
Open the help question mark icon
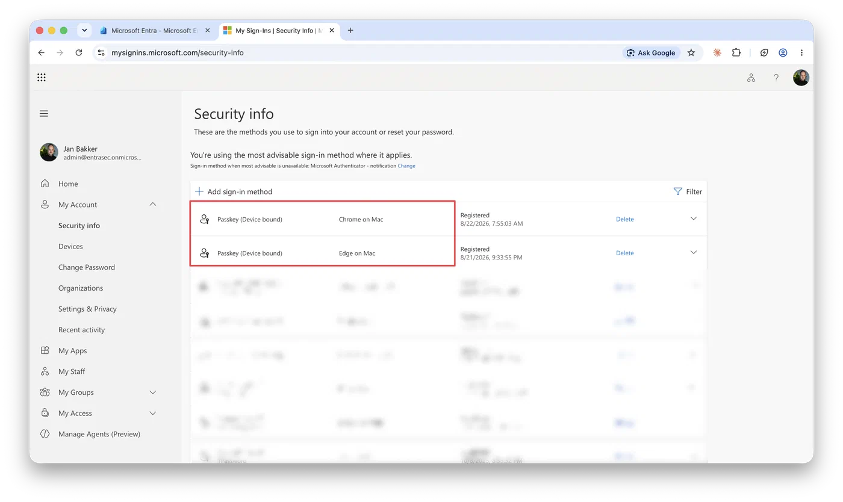[x=776, y=78]
